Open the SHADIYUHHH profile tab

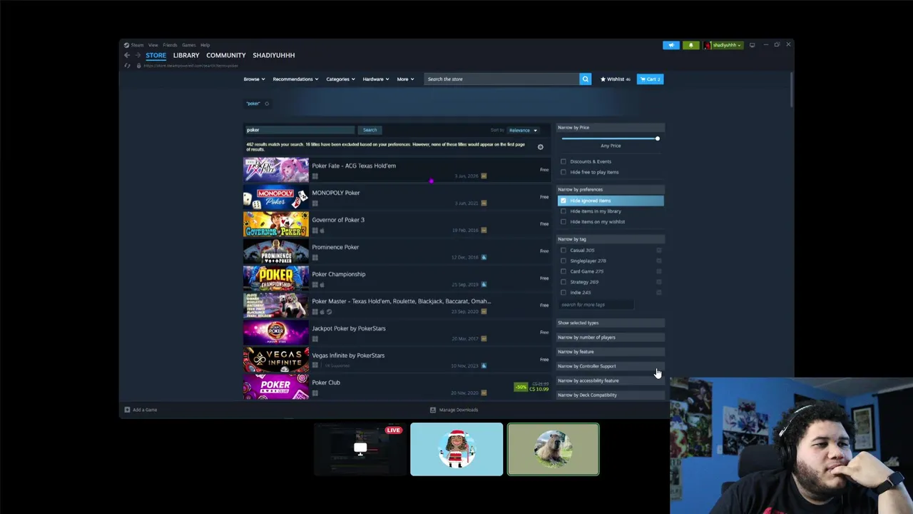pyautogui.click(x=273, y=55)
